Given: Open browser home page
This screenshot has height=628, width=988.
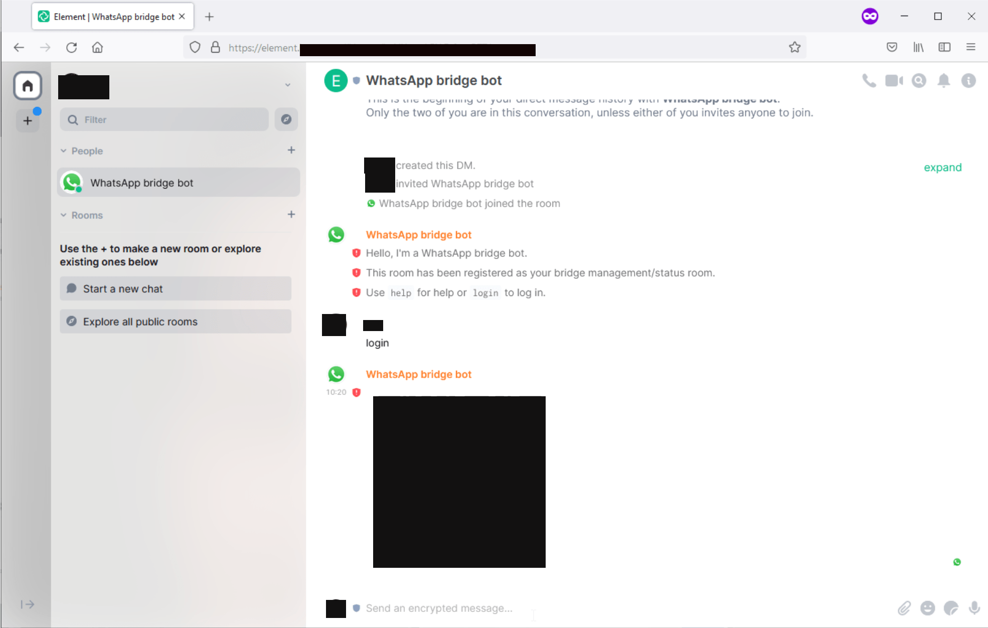Looking at the screenshot, I should [x=97, y=47].
